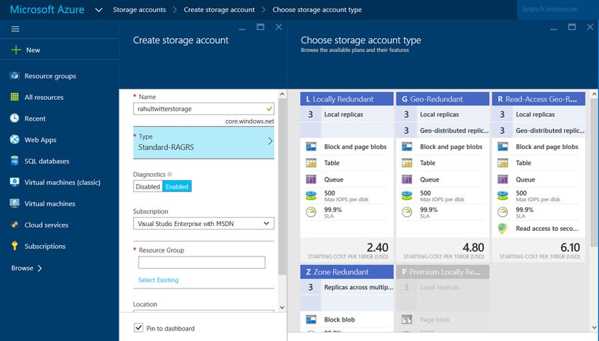Select the Zone Redundant plan header
599x341 pixels.
pos(347,272)
